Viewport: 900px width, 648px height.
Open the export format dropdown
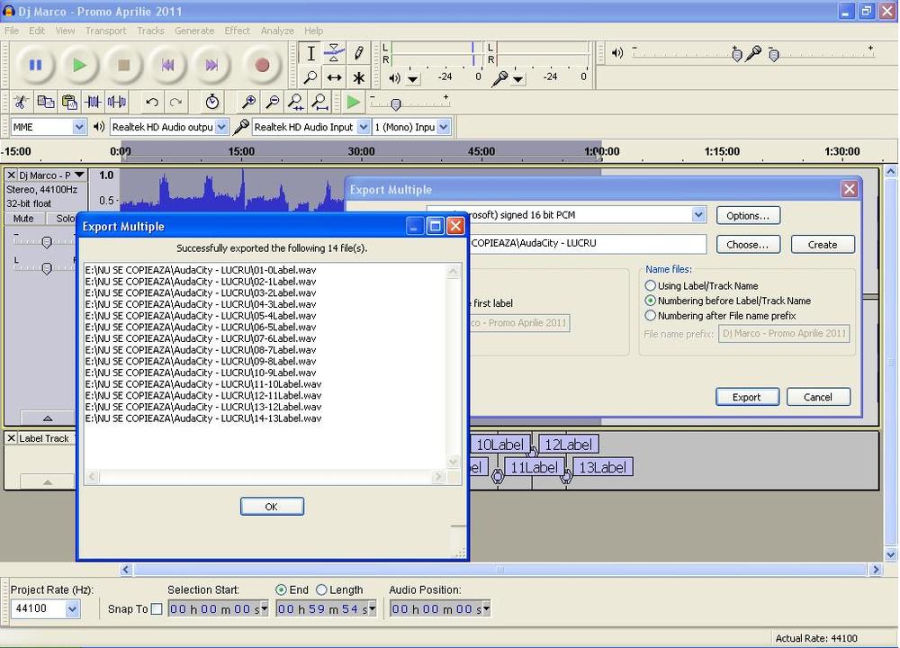click(x=698, y=215)
